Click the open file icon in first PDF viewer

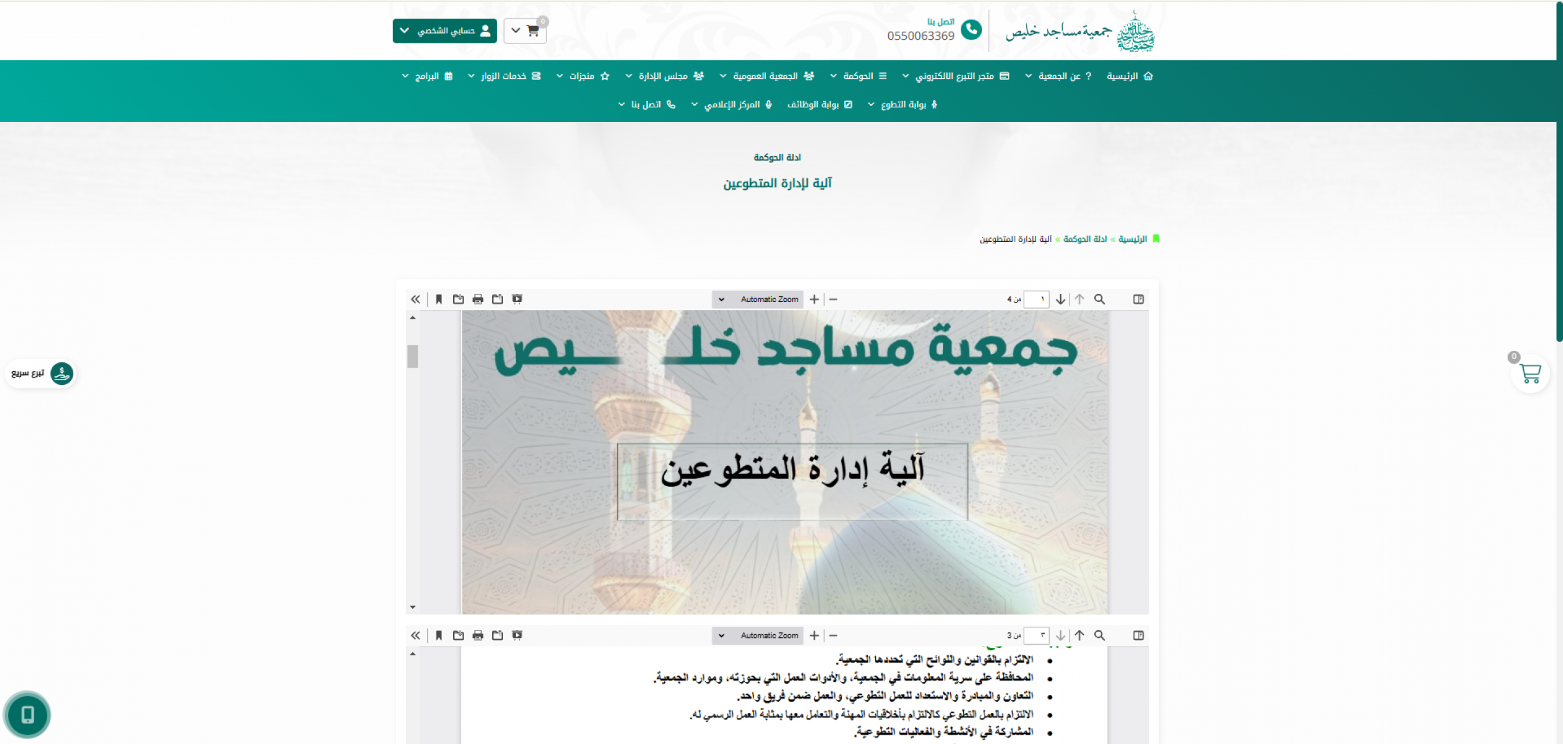pyautogui.click(x=497, y=299)
